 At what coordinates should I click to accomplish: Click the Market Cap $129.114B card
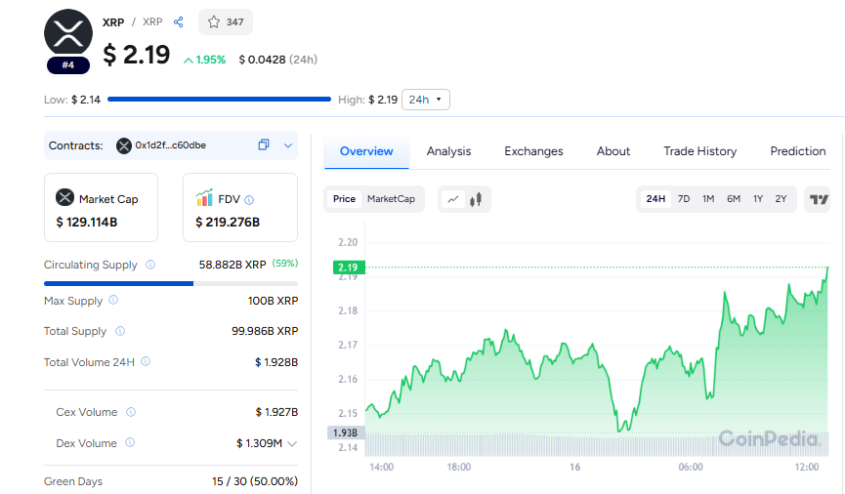(x=101, y=207)
